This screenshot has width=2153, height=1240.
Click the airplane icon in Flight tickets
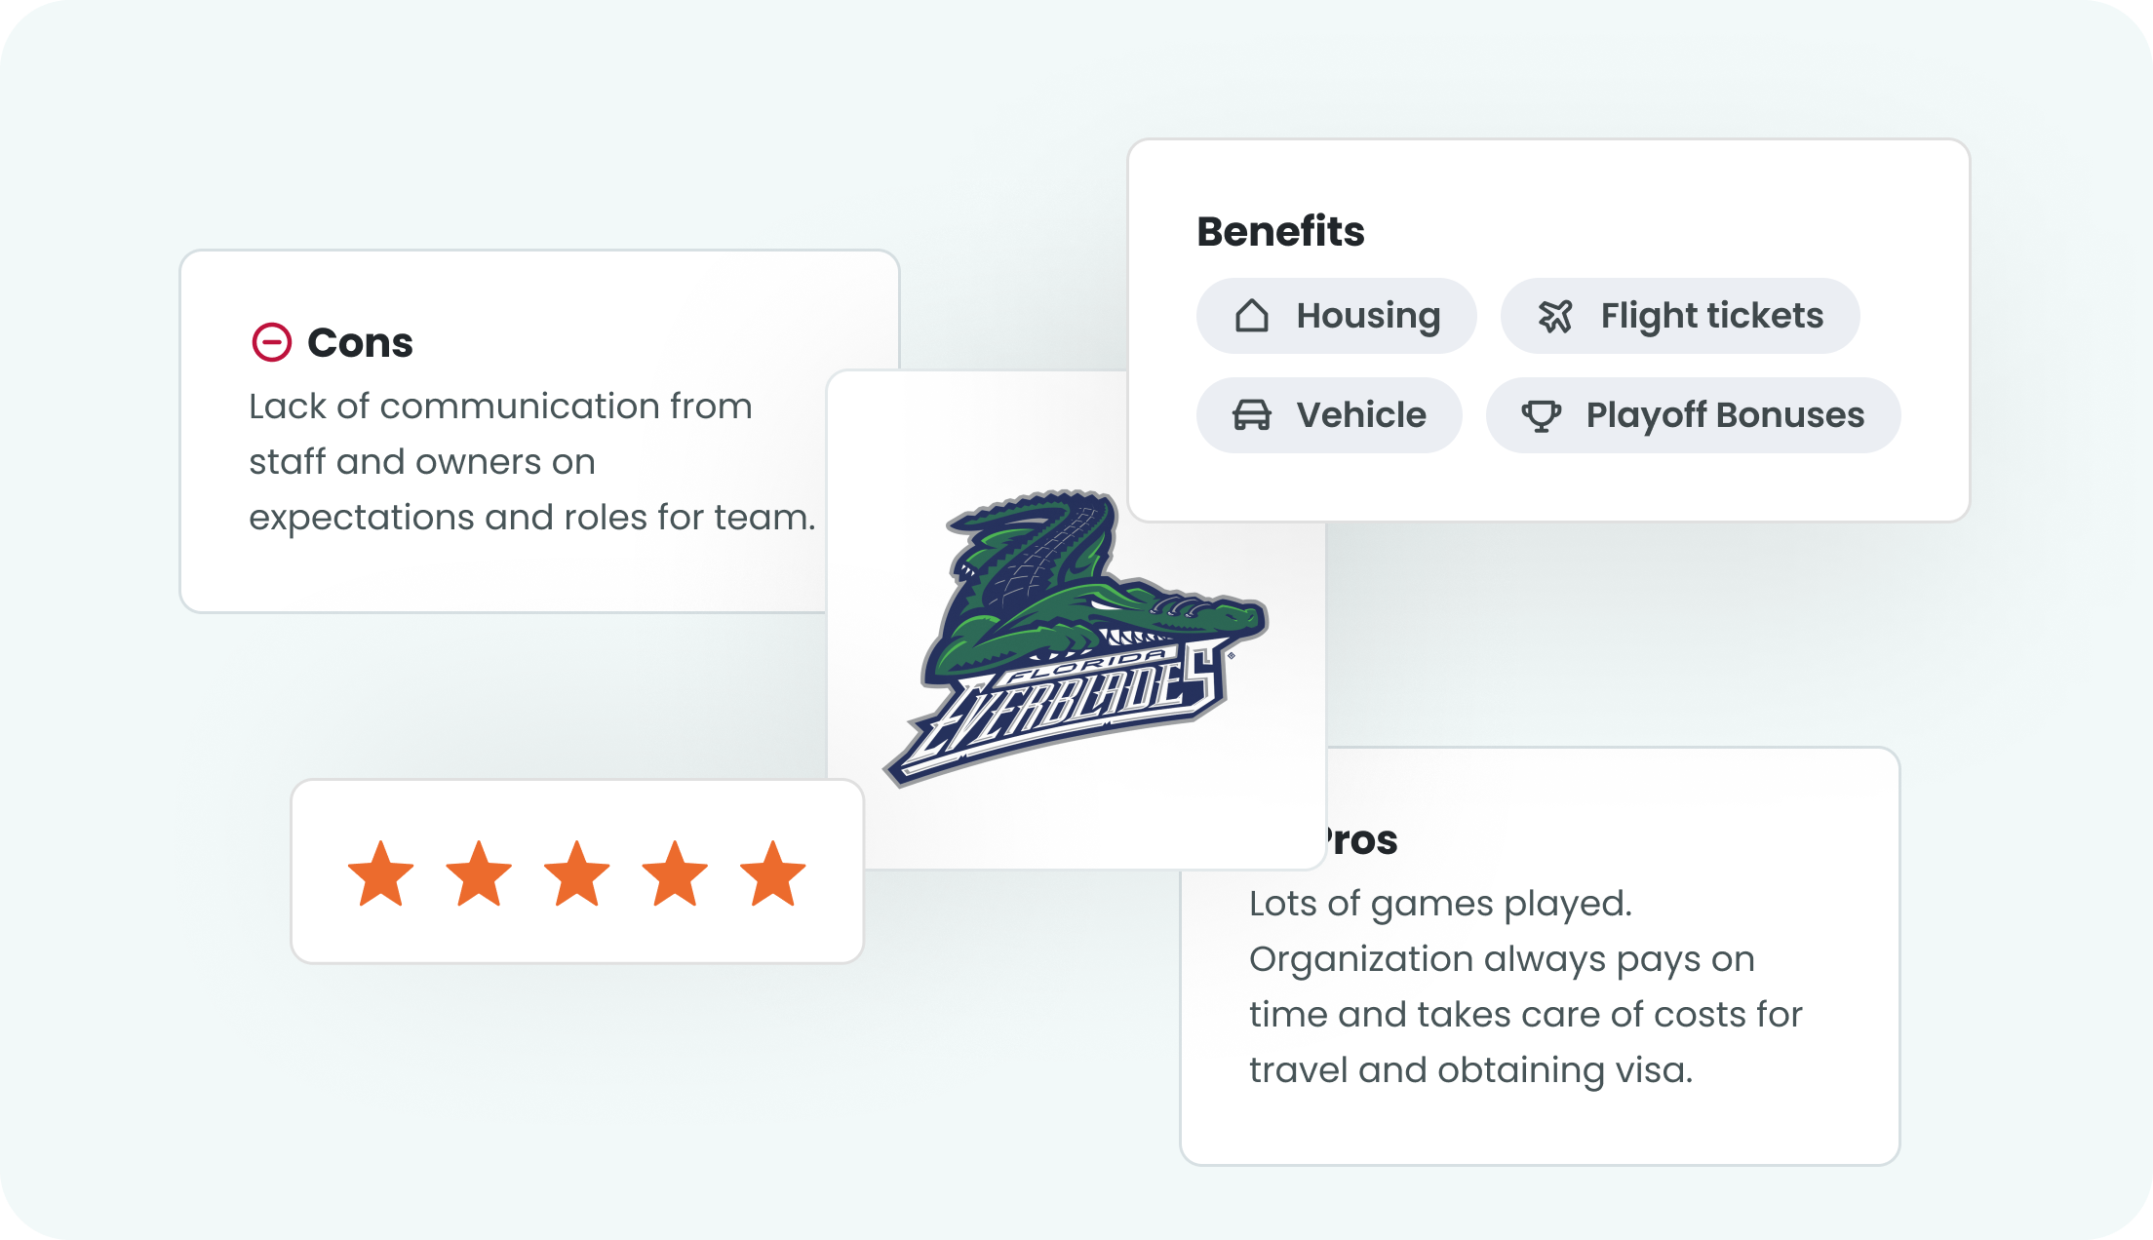1555,316
